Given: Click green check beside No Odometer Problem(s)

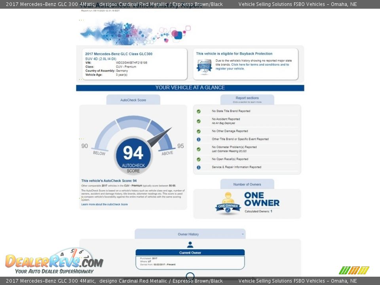Looking at the screenshot, I should 198,149.
